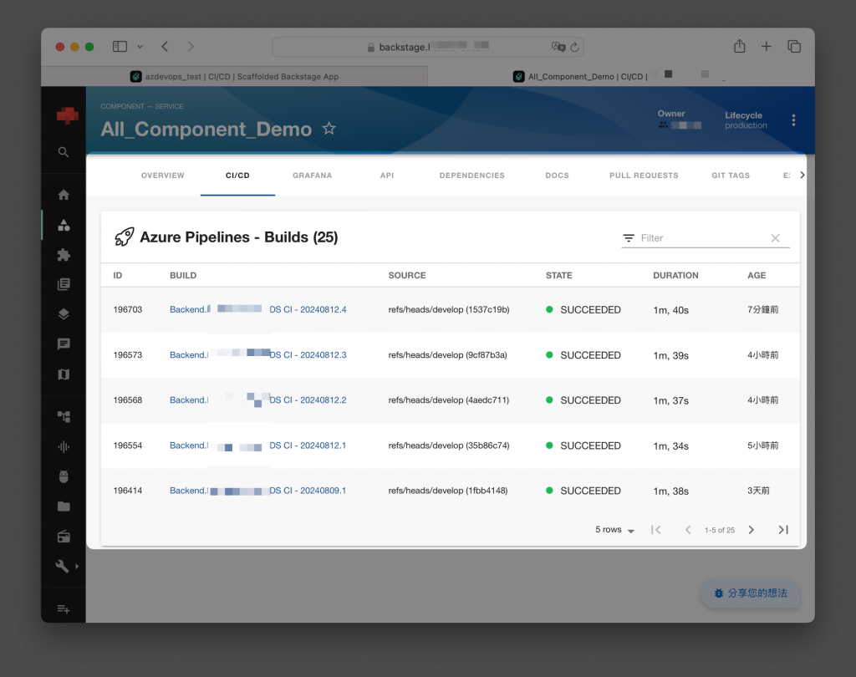Viewport: 856px width, 677px height.
Task: Select the CI/CD tab
Action: [x=237, y=176]
